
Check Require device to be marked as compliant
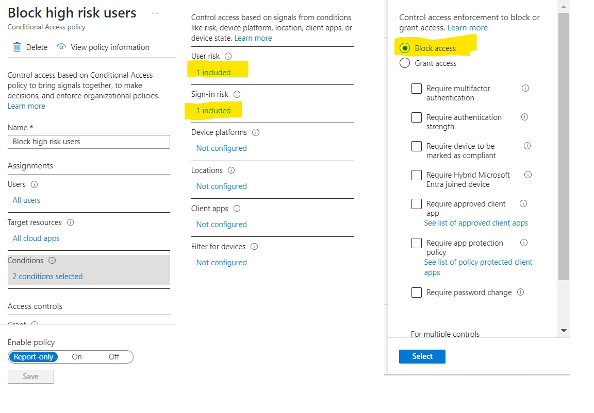coord(417,146)
